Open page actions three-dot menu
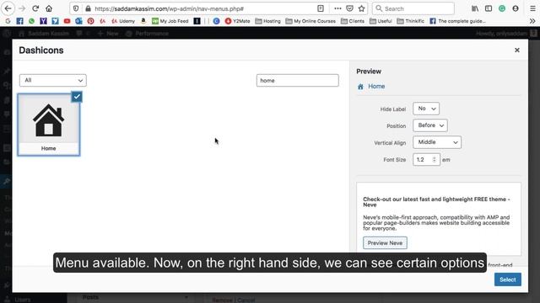The width and height of the screenshot is (540, 303). 337,8
